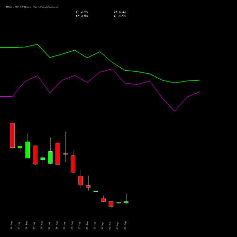Click the '26 Aug' date axis label
Image resolution: width=237 pixels, height=237 pixels.
[x=72, y=225]
